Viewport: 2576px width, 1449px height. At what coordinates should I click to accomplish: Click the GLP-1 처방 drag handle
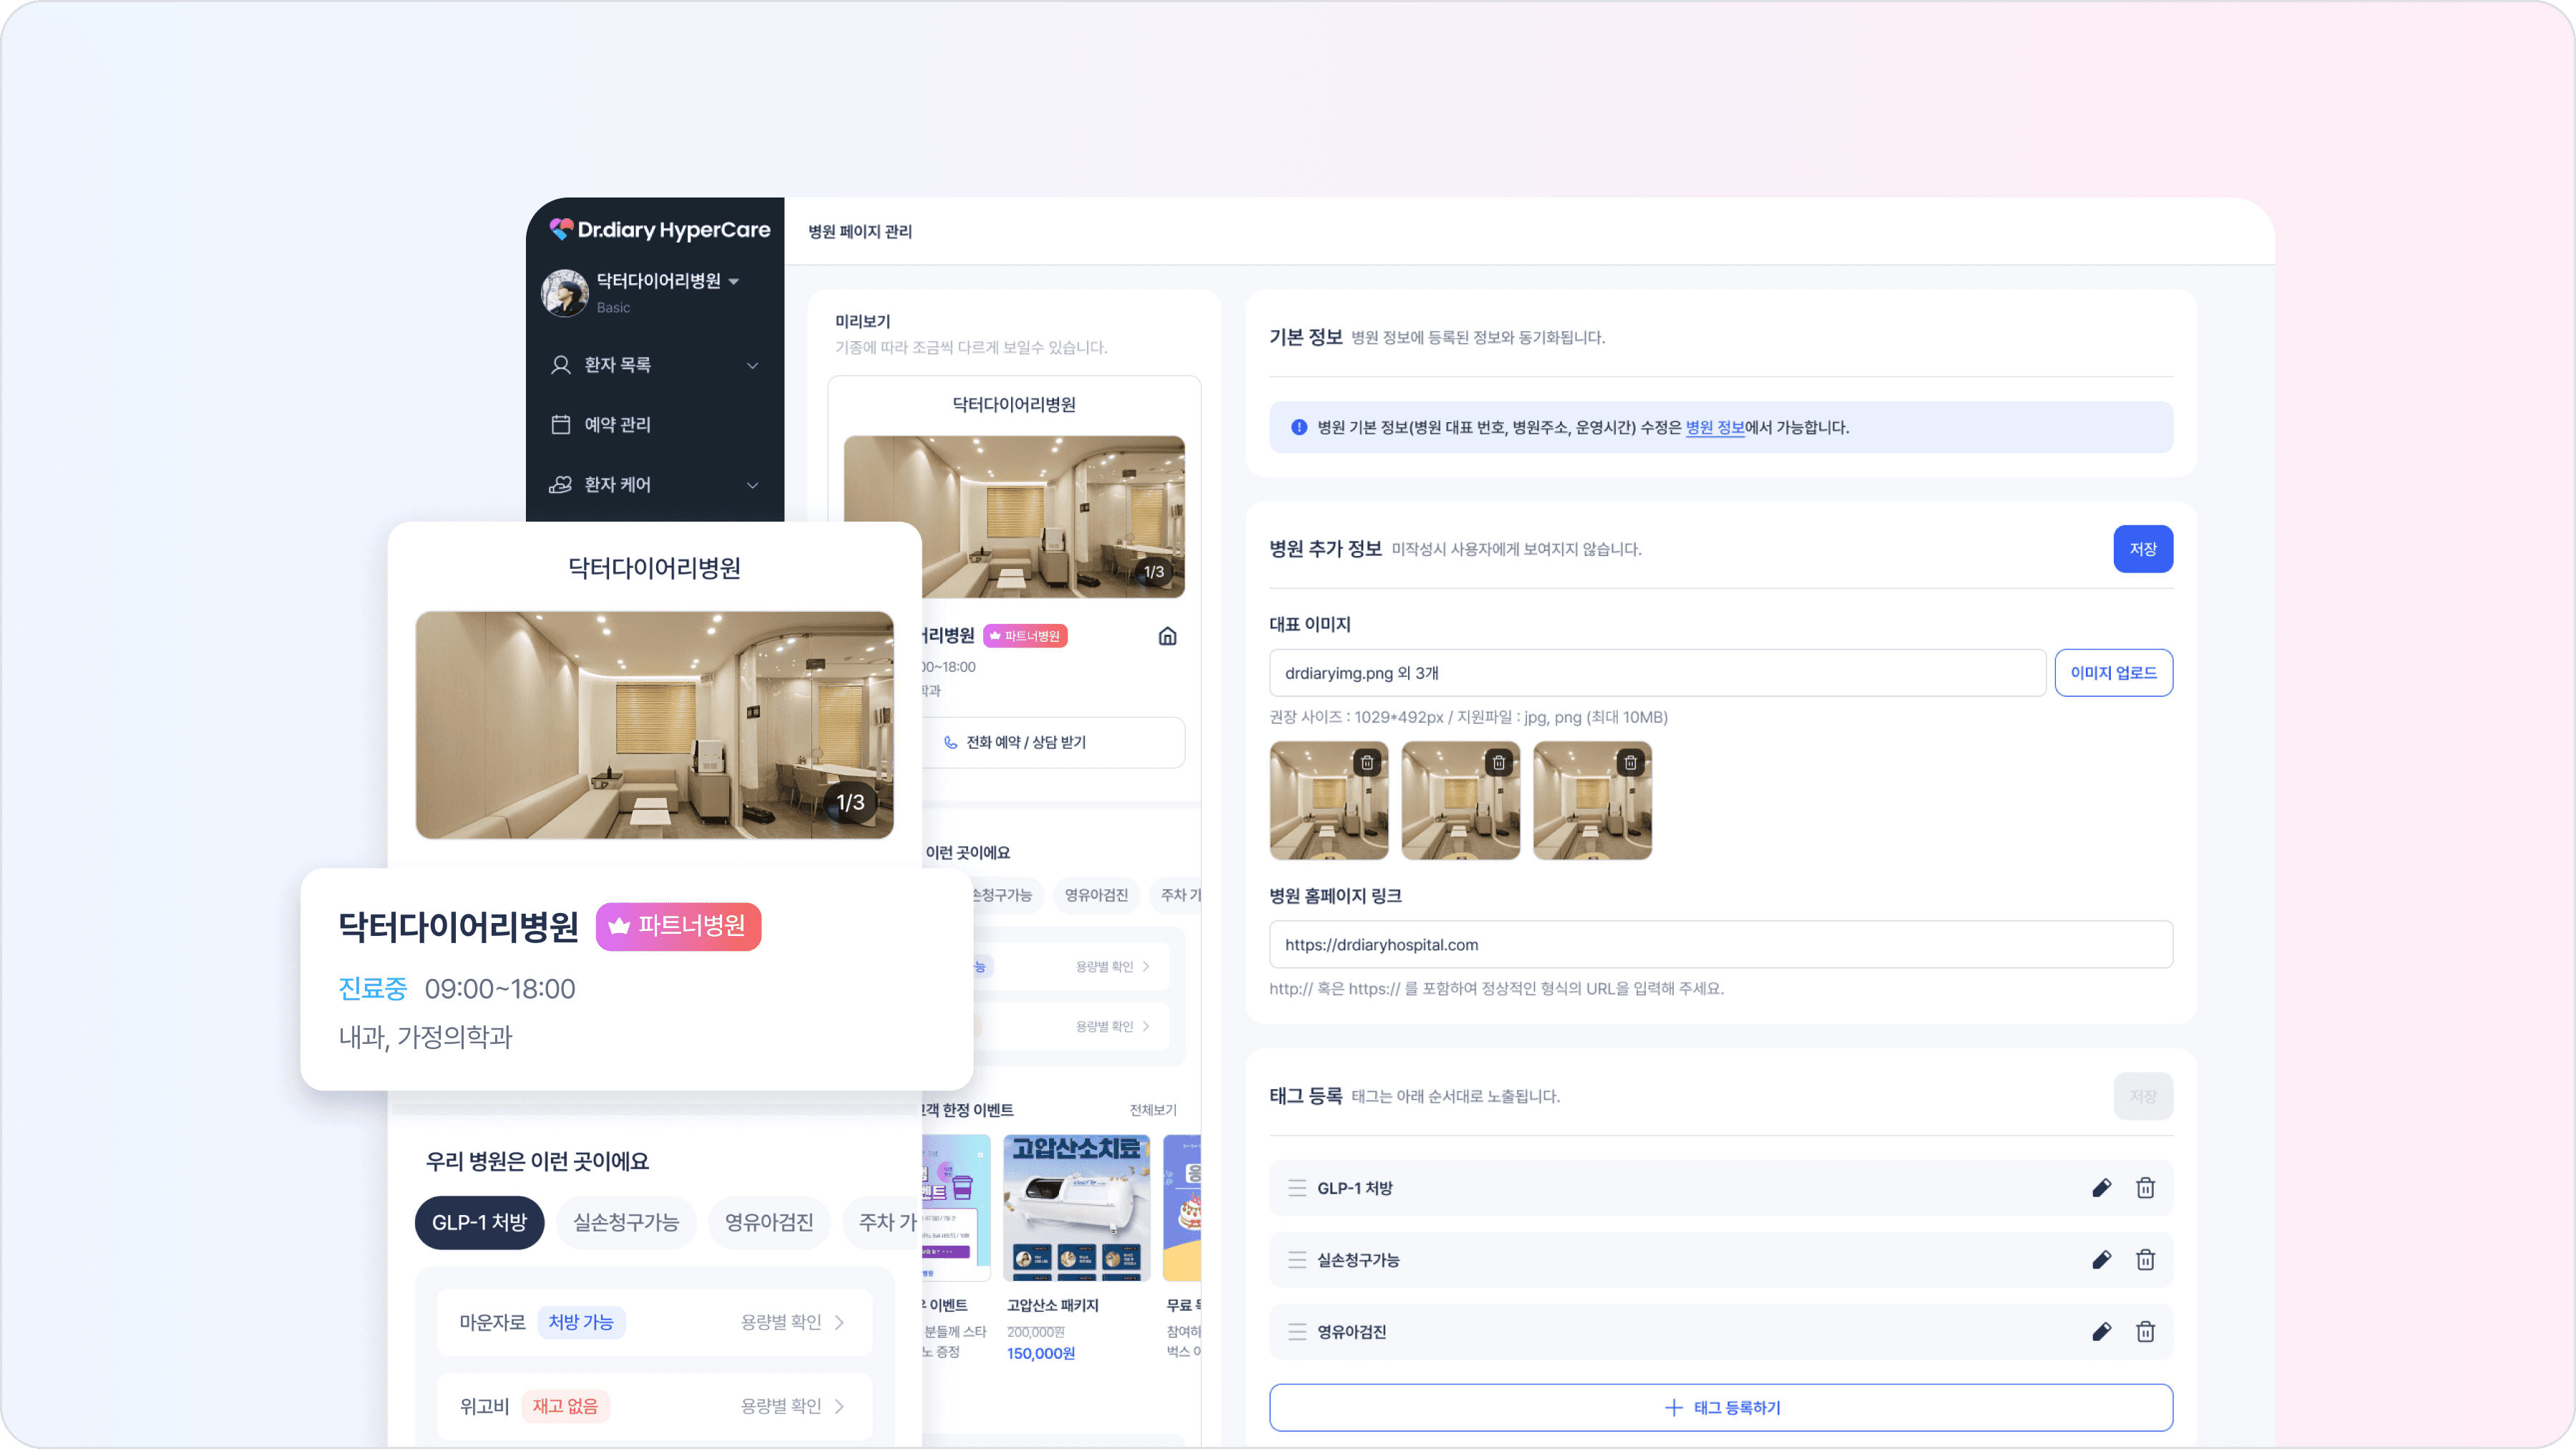1297,1188
